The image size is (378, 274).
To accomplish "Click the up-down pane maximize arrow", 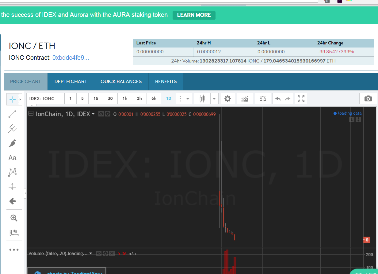I will click(358, 120).
